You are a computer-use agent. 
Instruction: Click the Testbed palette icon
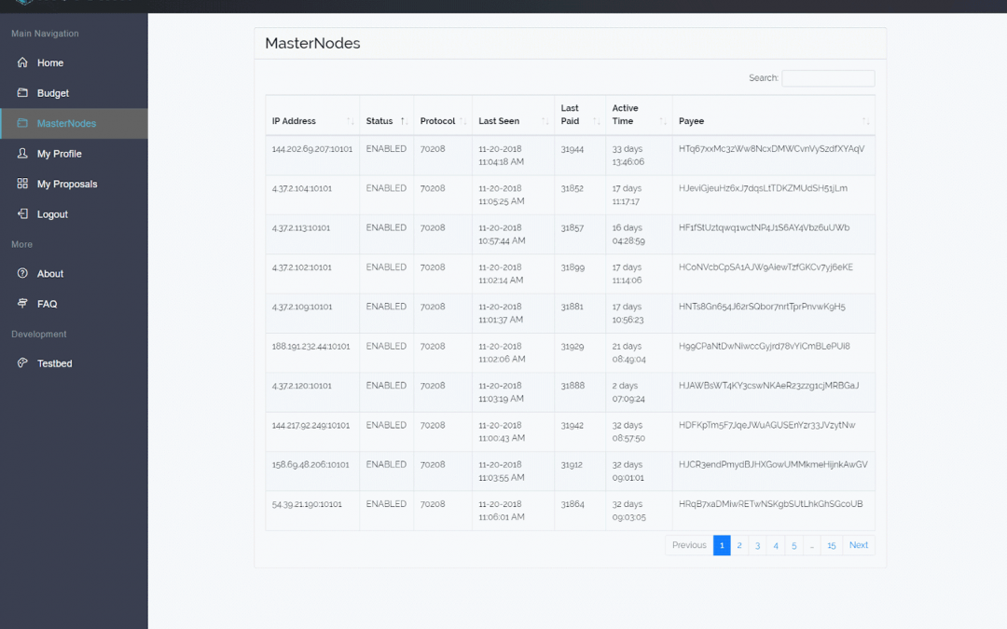[x=22, y=363]
